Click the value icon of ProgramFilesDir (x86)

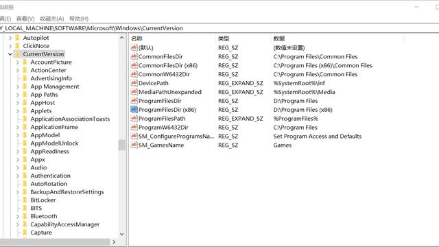tap(134, 110)
